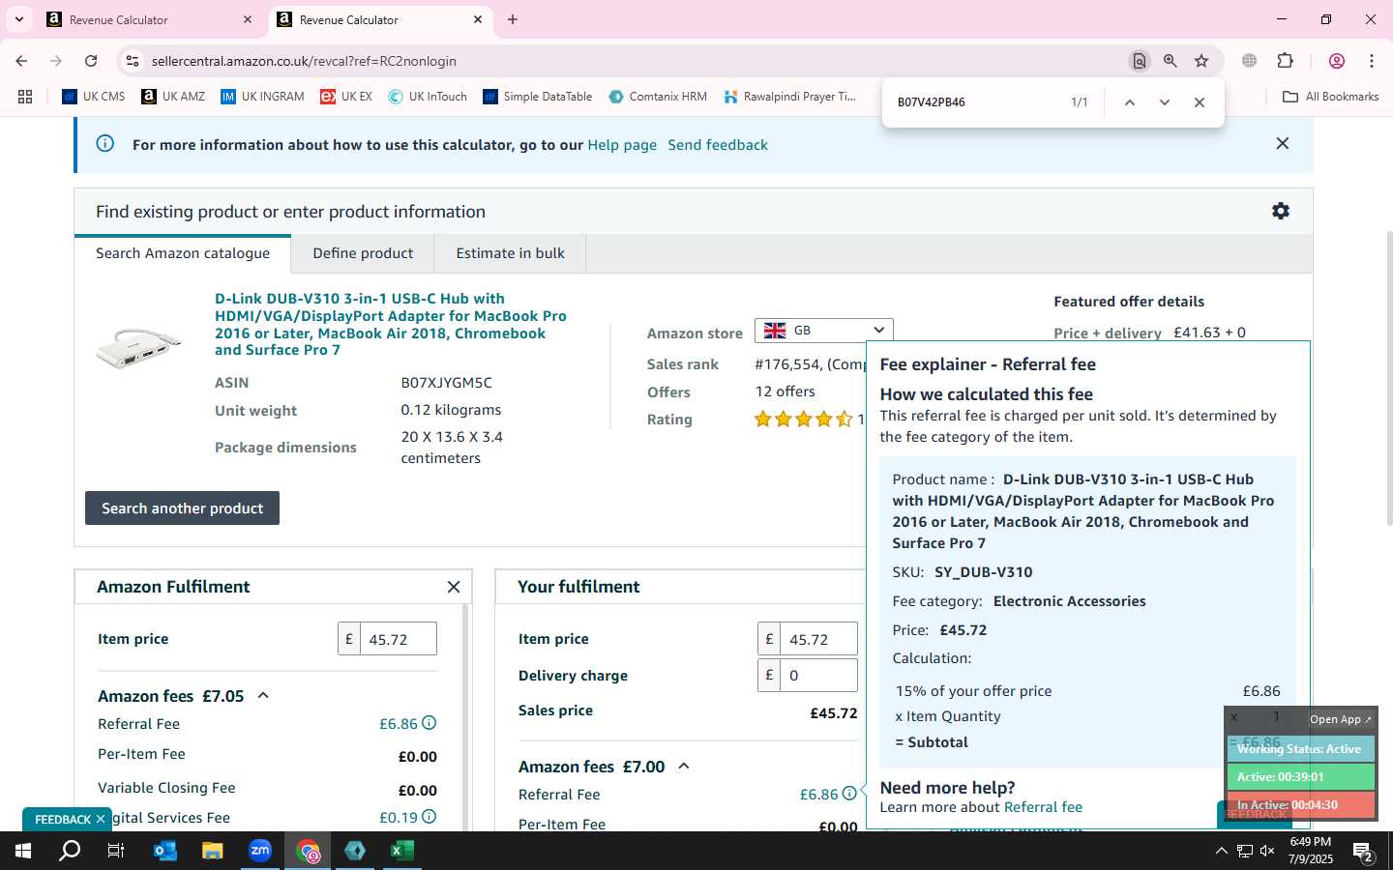Viewport: 1393px width, 870px height.
Task: Click the info icon in the blue banner
Action: coord(105,144)
